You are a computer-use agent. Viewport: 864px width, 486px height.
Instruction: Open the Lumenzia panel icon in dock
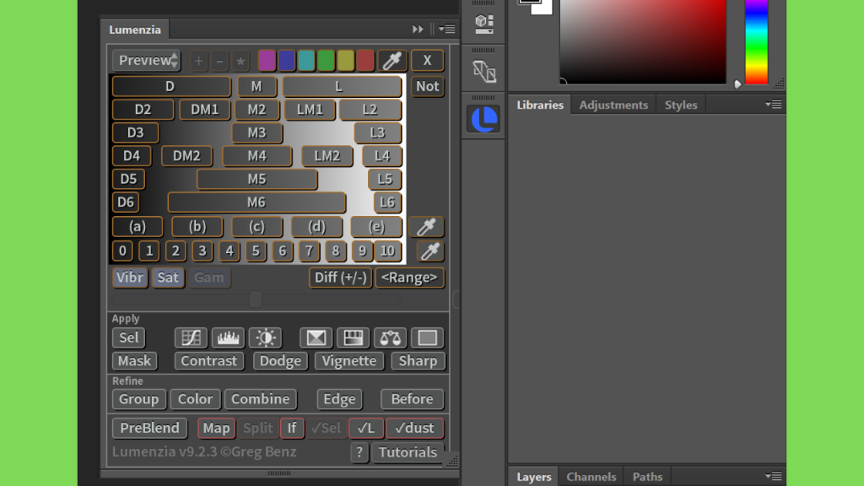tap(483, 118)
